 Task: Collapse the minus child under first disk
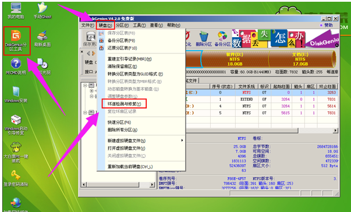point(91,96)
